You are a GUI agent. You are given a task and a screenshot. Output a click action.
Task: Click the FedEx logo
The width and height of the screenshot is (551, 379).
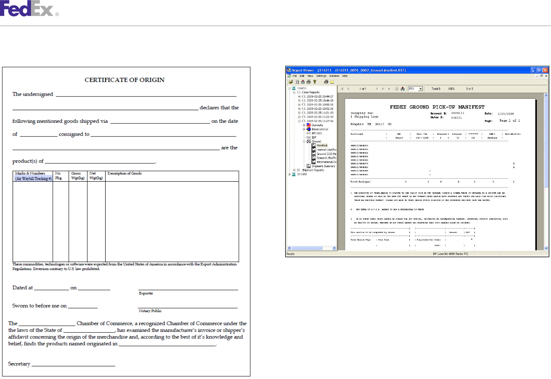29,8
